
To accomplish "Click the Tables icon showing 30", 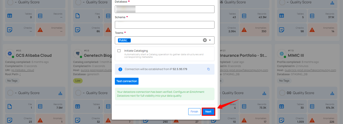I will pos(281,106).
